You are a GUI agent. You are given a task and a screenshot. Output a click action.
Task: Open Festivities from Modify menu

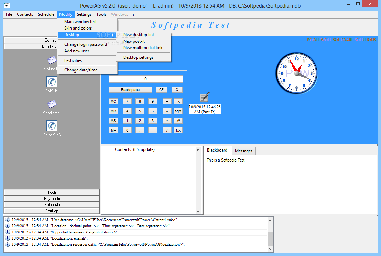point(87,60)
